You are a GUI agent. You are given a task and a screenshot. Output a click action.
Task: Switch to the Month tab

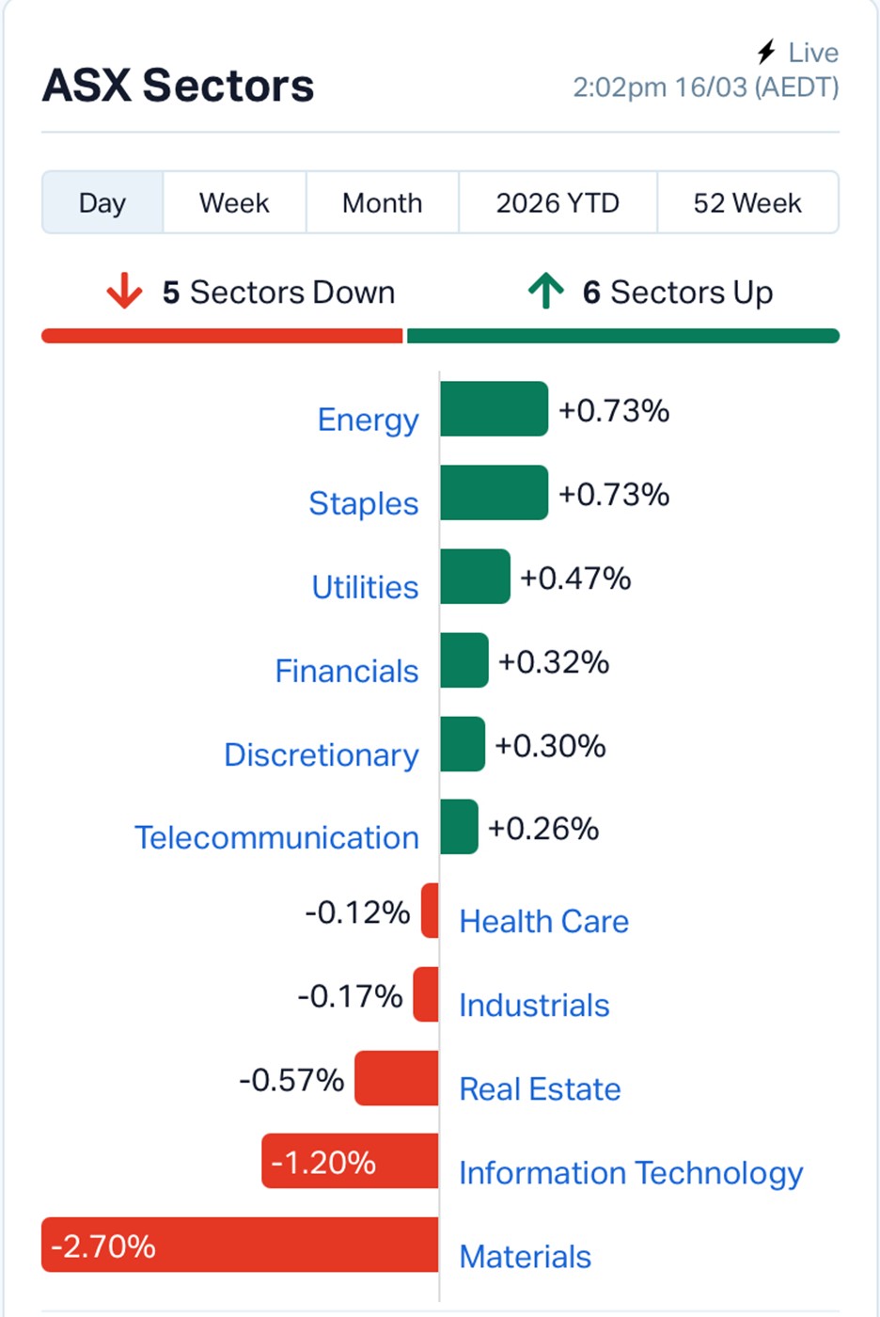382,202
